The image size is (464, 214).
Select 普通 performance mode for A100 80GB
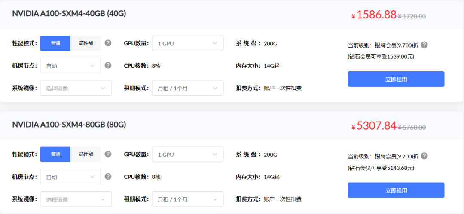[x=55, y=155]
